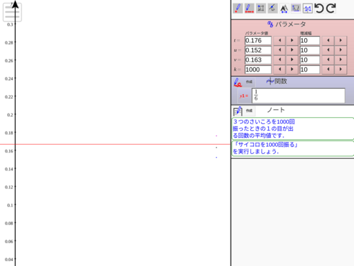Click the y1 function input box
Screen dimensions: 354x266
[x=299, y=96]
